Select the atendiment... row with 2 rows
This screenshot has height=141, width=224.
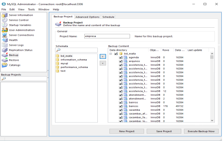click(x=159, y=99)
